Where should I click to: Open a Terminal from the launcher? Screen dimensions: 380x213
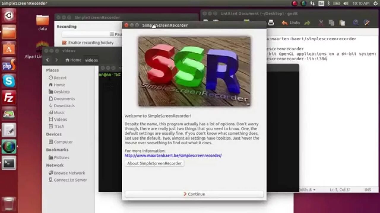pyautogui.click(x=9, y=164)
